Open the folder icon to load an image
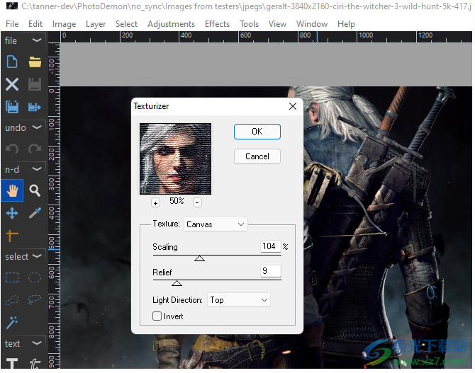The height and width of the screenshot is (373, 475). pyautogui.click(x=35, y=62)
